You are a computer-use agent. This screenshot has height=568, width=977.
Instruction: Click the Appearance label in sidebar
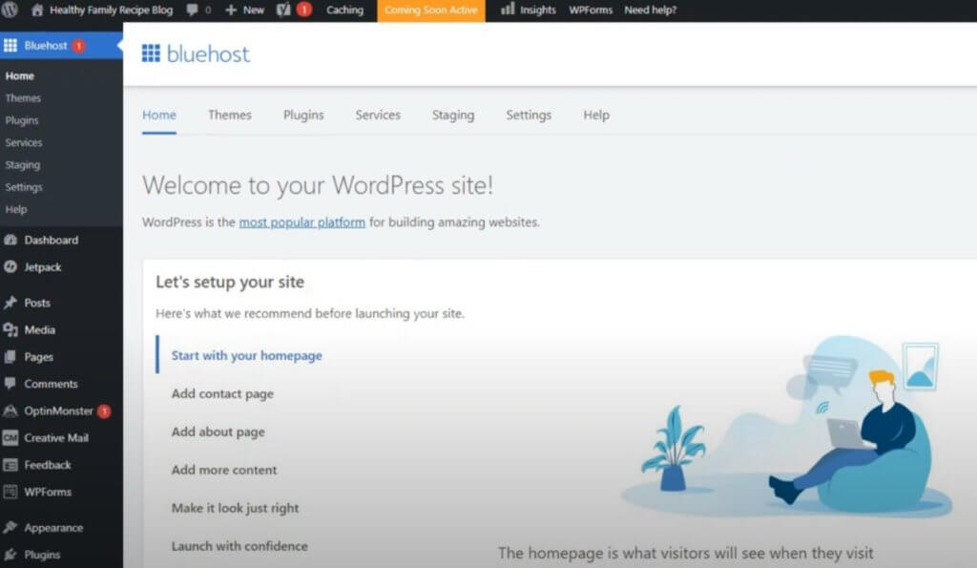click(53, 528)
